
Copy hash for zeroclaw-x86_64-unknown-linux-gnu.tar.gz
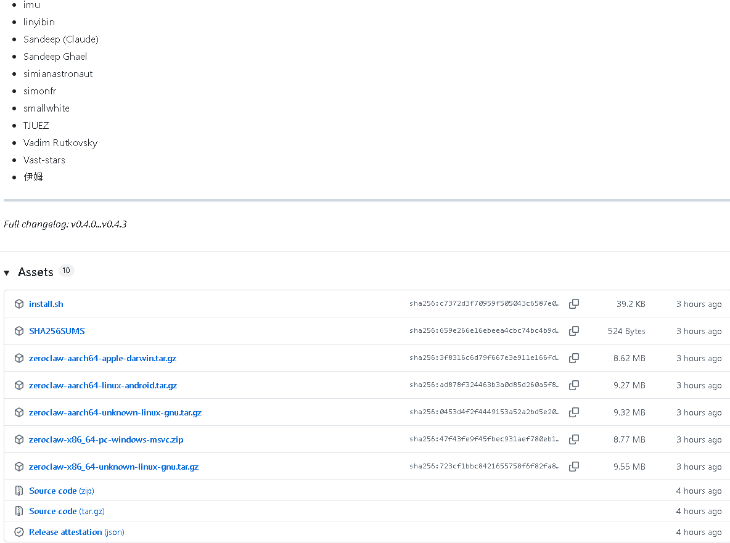(574, 466)
